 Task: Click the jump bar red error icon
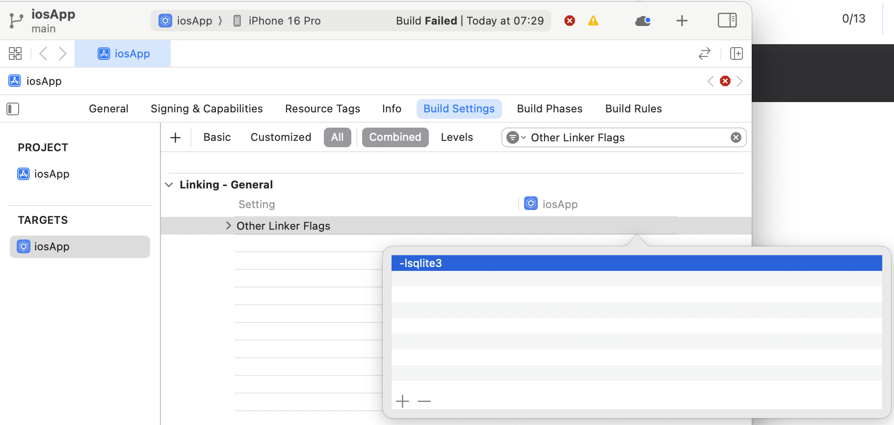pyautogui.click(x=725, y=81)
